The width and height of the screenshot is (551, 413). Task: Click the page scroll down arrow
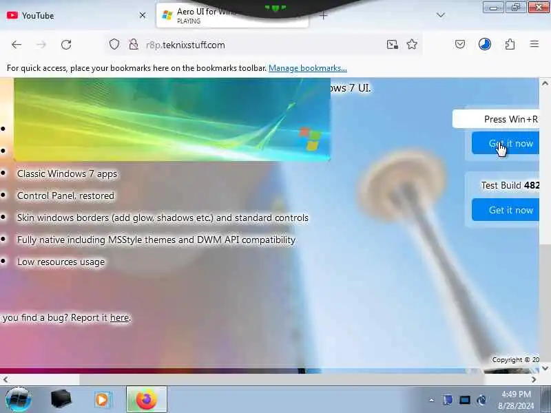coord(545,368)
